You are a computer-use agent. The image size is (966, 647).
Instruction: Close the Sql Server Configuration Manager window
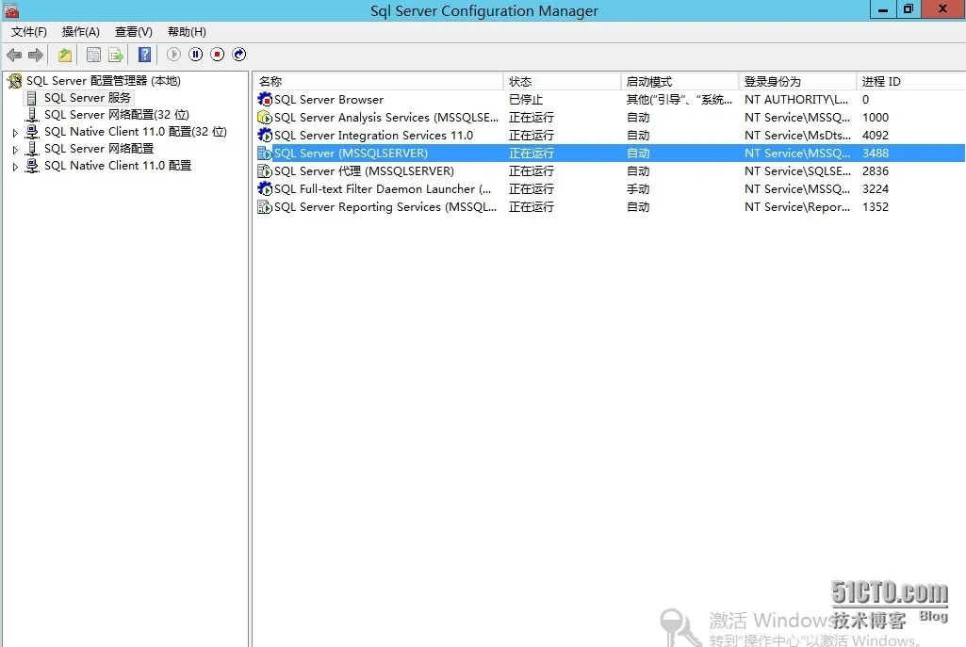(x=942, y=9)
